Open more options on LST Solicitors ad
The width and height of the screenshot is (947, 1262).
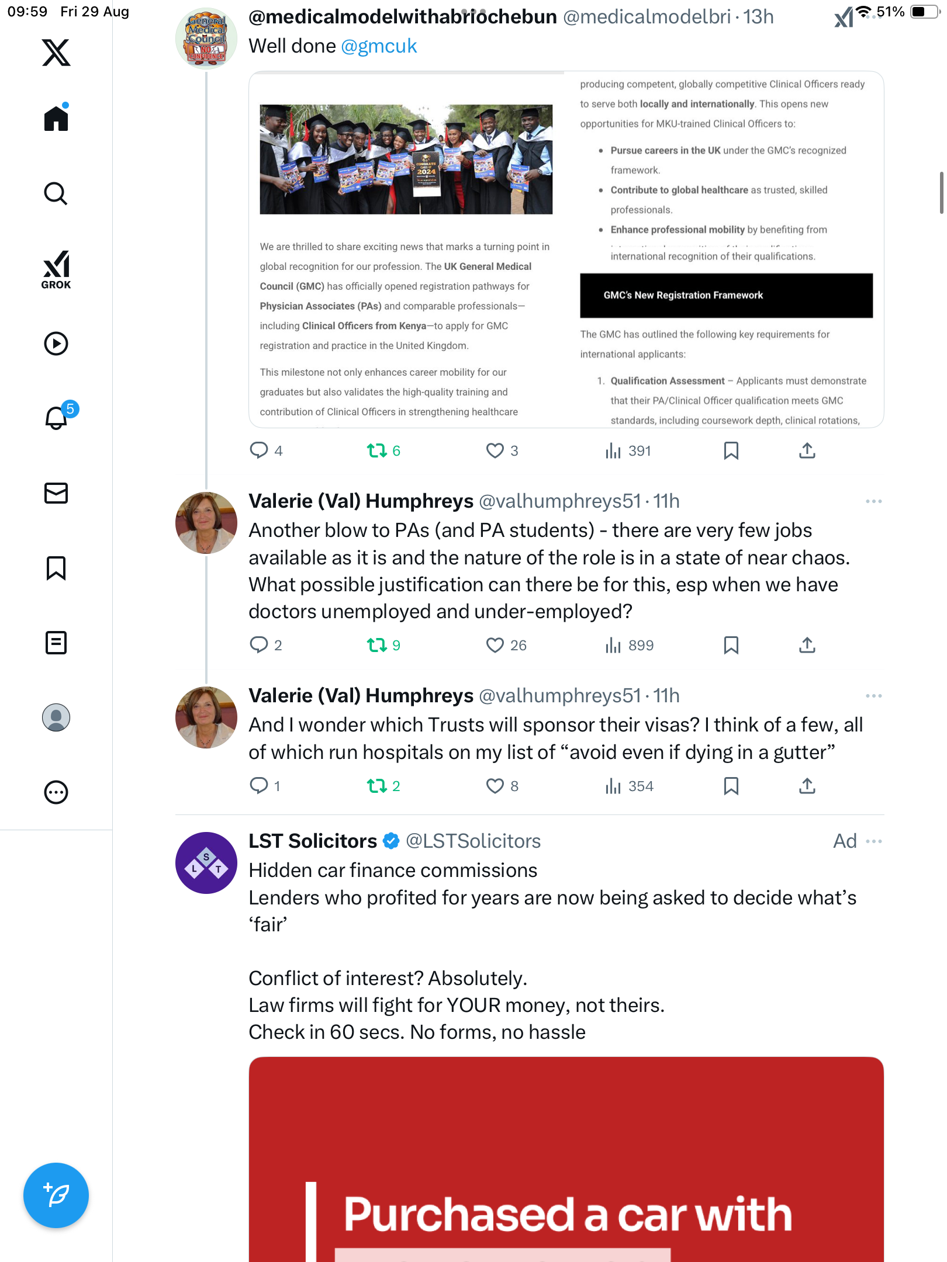874,841
